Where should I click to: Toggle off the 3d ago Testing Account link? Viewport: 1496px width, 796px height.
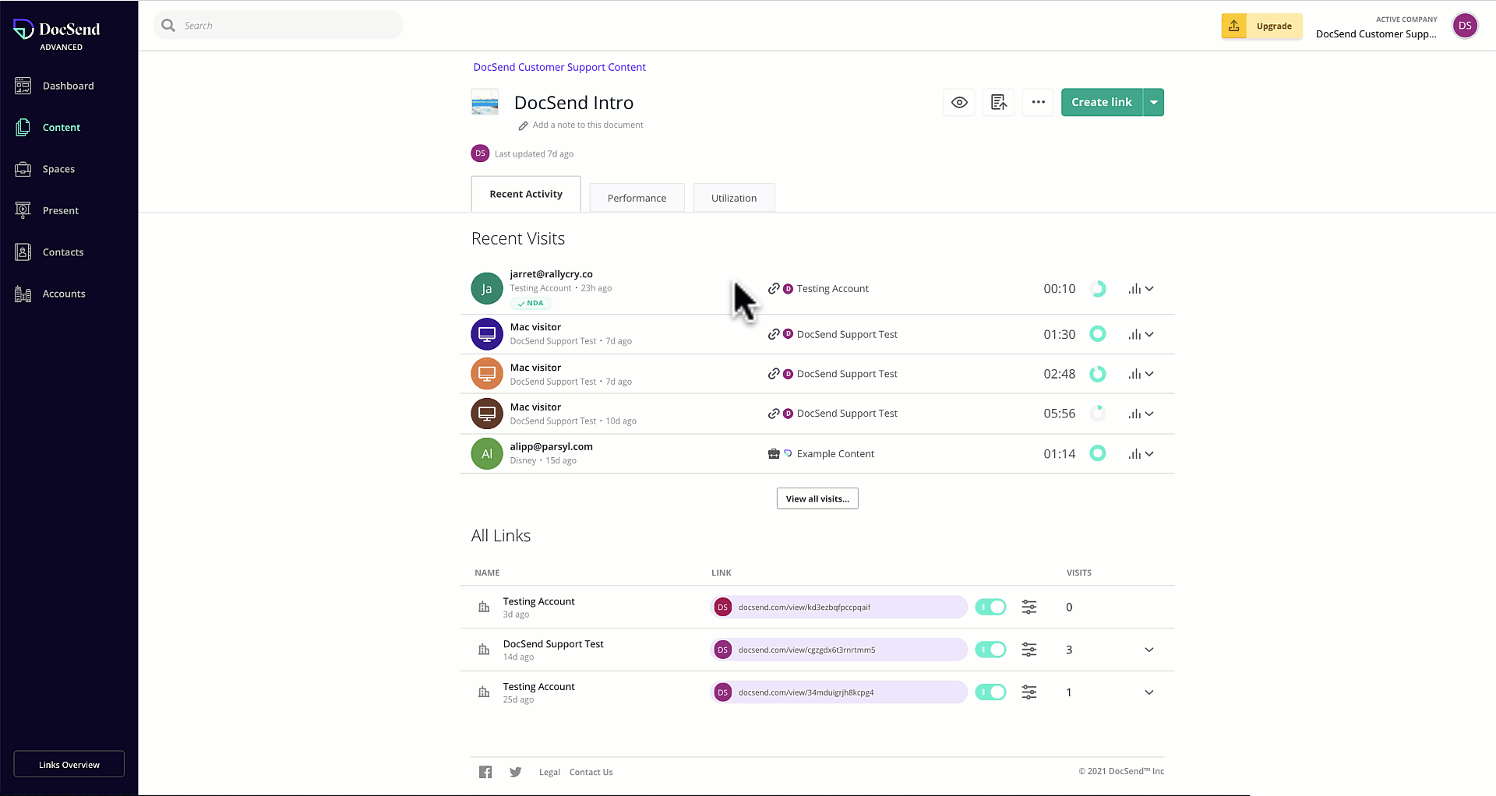pos(991,607)
